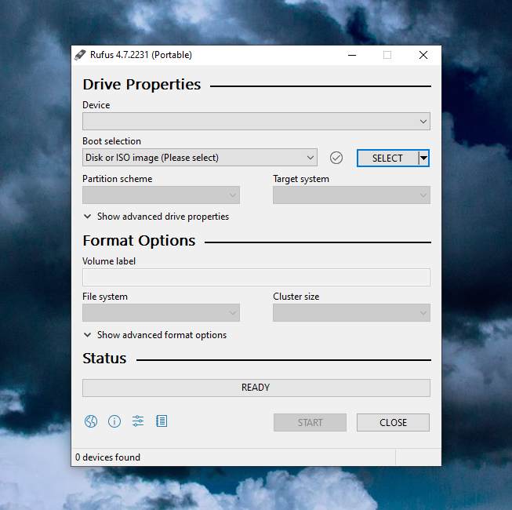Close the Rufus window with X
Image resolution: width=512 pixels, height=510 pixels.
point(423,55)
